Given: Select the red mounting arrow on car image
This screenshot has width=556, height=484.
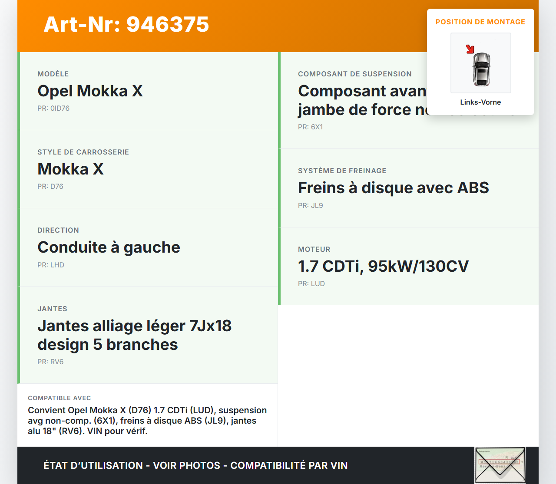Looking at the screenshot, I should click(470, 49).
